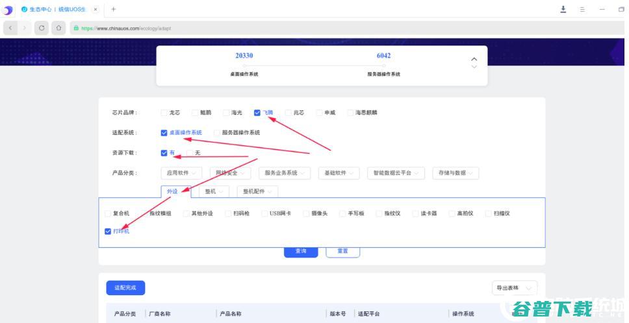
Task: Open the browser hamburger menu
Action: point(582,9)
